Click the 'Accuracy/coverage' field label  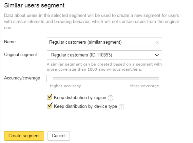click(x=22, y=78)
